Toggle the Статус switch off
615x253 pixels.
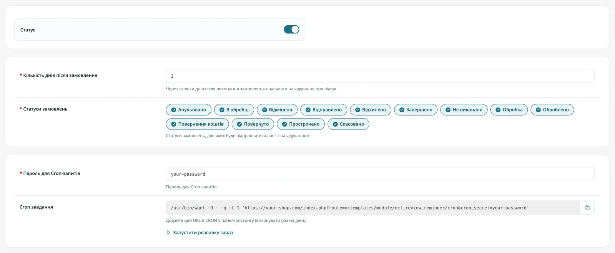(291, 30)
